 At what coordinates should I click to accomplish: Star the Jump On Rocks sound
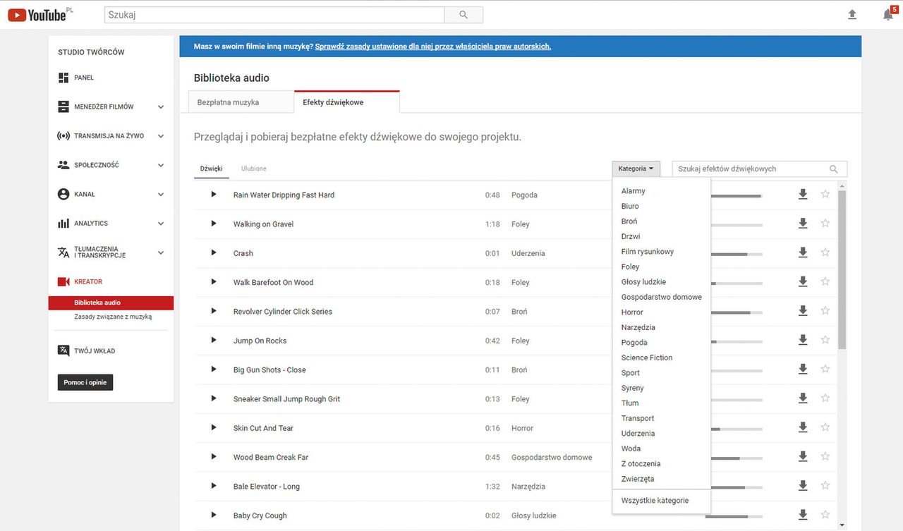(x=825, y=340)
